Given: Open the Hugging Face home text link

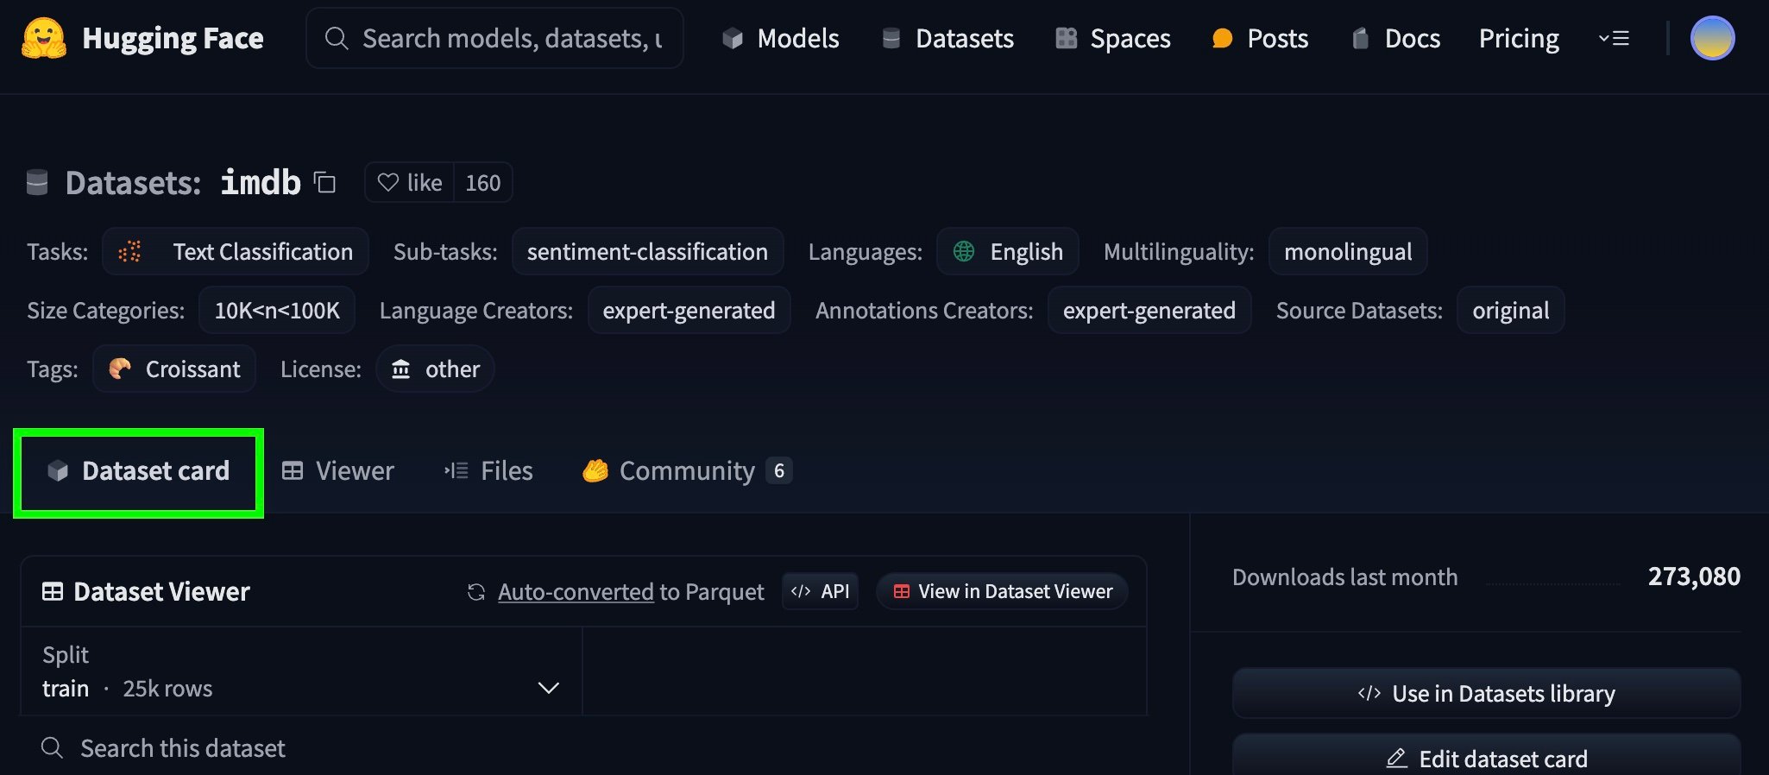Looking at the screenshot, I should click(173, 38).
